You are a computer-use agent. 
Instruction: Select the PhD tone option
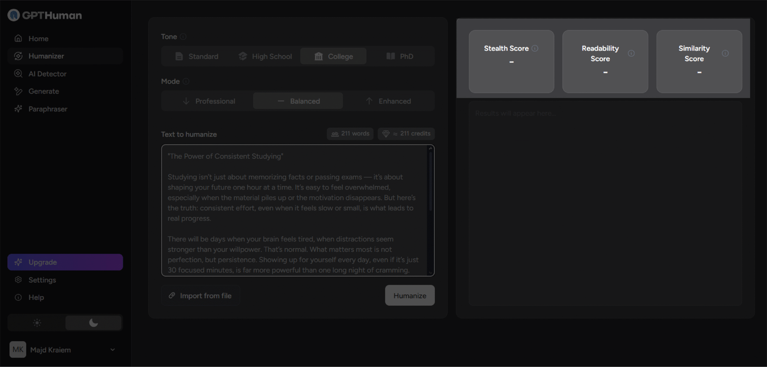tap(400, 57)
